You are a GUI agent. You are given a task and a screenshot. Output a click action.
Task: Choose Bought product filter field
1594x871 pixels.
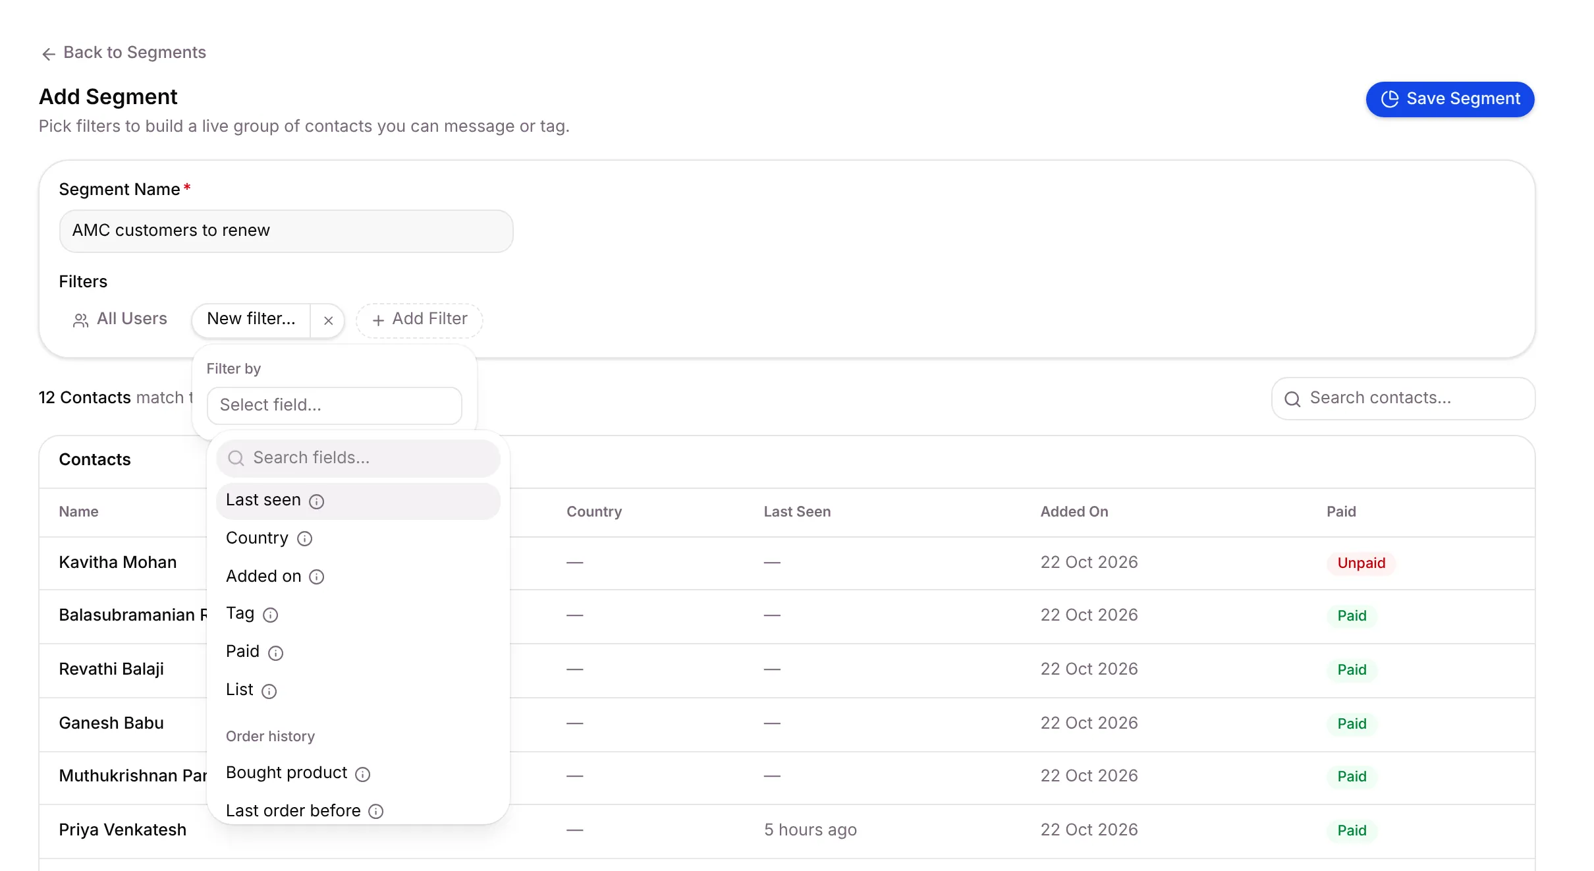358,773
